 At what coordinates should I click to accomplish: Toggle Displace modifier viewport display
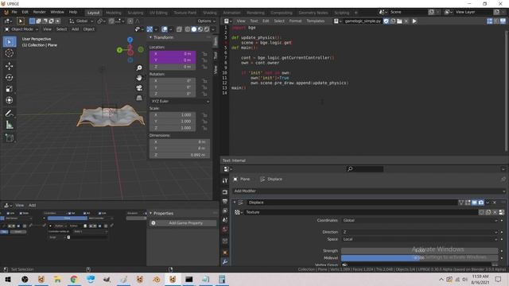coord(474,203)
